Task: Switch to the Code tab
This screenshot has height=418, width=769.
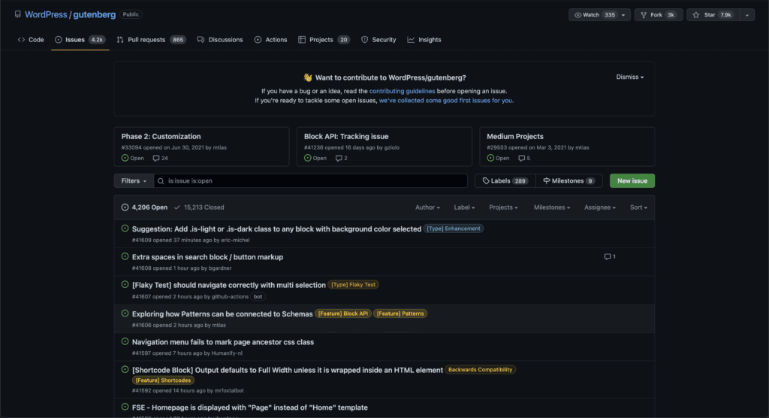Action: coord(31,40)
